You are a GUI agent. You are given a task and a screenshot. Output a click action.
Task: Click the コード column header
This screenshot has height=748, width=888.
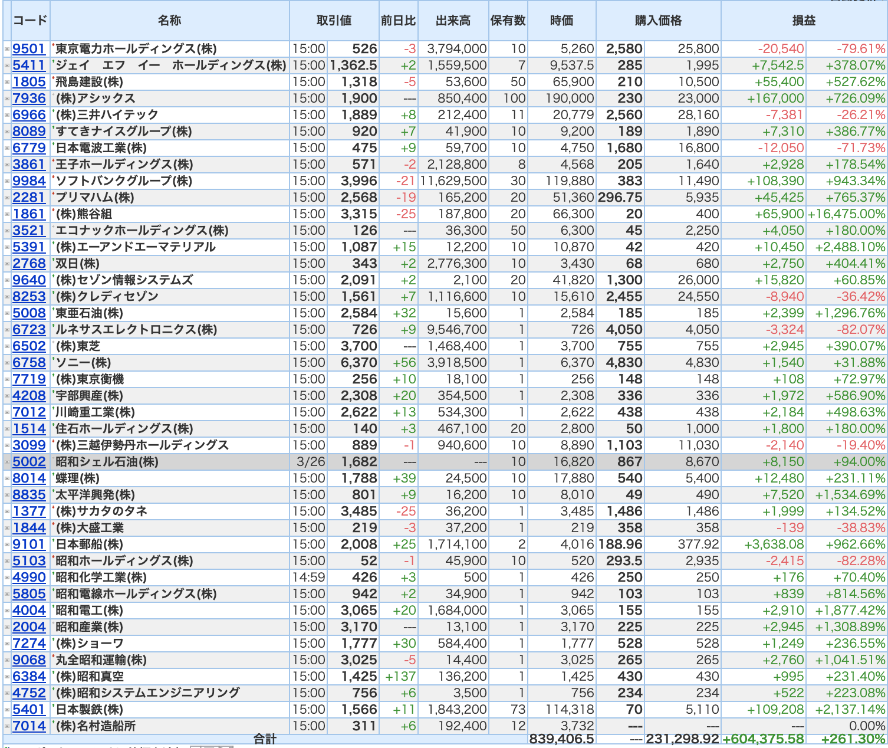pyautogui.click(x=30, y=21)
